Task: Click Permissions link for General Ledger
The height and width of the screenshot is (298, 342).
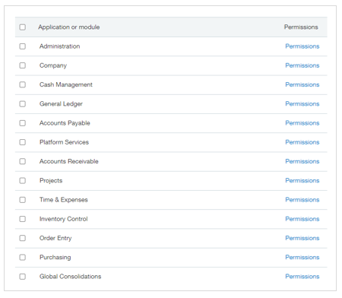Action: point(302,104)
